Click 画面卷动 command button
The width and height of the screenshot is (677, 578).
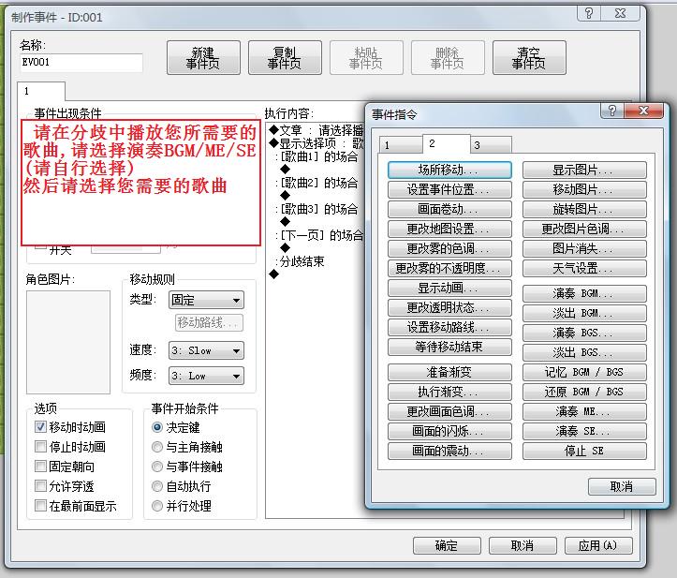449,210
